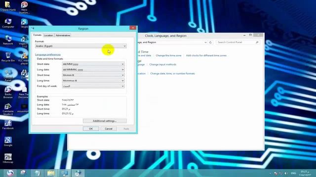
Task: Click the volume speaker tray icon
Action: [286, 173]
